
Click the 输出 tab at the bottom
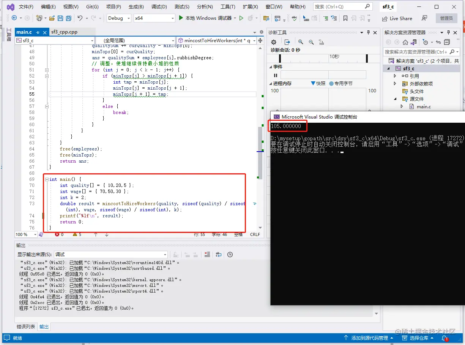[44, 326]
